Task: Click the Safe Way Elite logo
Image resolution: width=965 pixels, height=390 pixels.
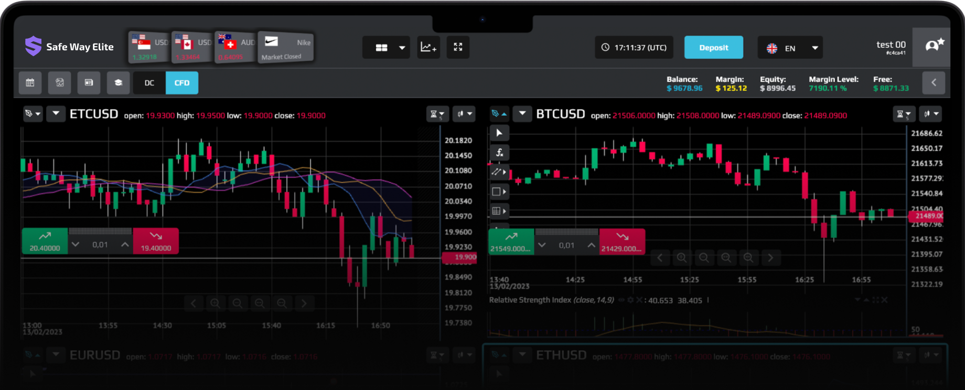Action: point(69,47)
